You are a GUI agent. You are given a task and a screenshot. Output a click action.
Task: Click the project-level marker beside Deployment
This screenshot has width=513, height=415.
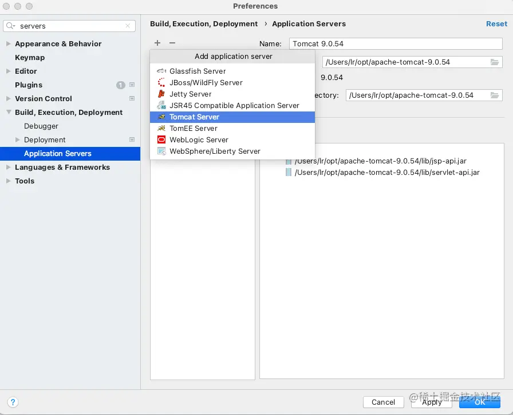[x=132, y=140]
